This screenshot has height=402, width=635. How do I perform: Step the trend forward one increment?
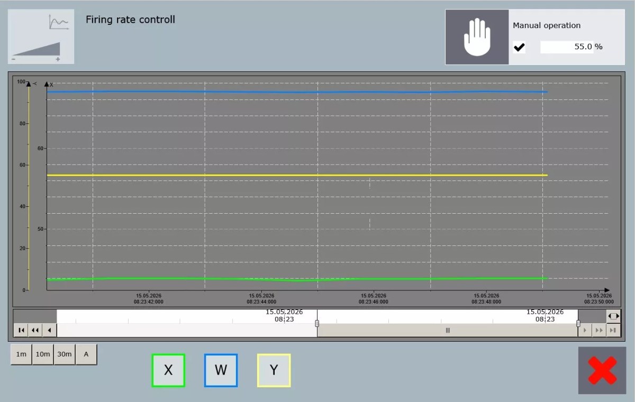[585, 330]
